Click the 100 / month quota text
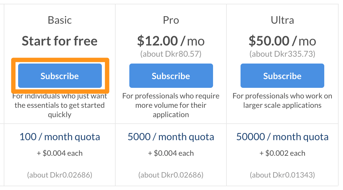The width and height of the screenshot is (343, 190). 60,137
